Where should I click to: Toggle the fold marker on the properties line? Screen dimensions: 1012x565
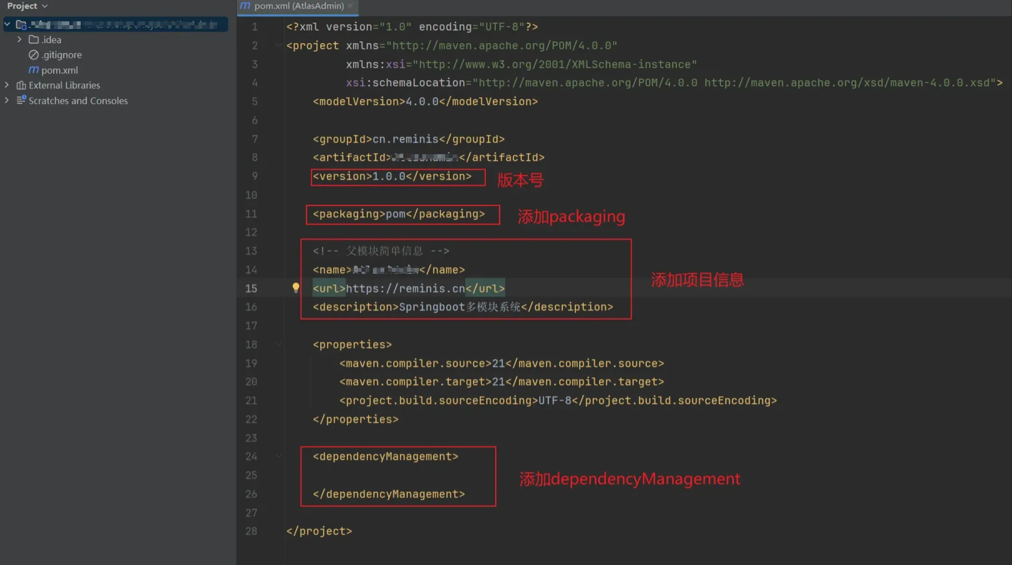(279, 344)
